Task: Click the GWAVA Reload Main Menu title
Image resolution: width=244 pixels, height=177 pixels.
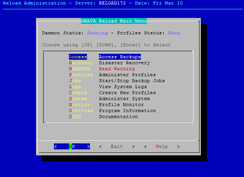Action: pyautogui.click(x=114, y=21)
